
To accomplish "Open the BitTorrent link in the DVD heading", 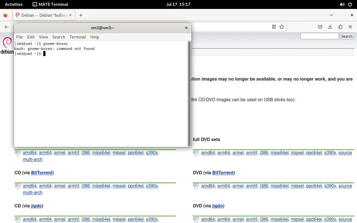I will (x=223, y=173).
